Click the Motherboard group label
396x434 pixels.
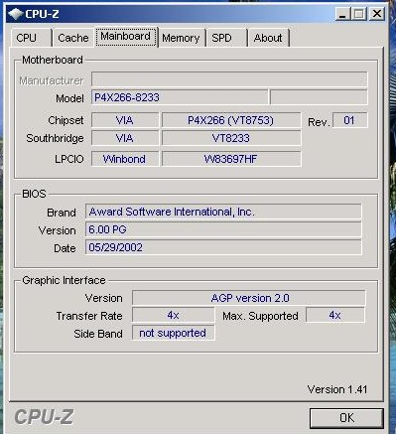tap(53, 60)
